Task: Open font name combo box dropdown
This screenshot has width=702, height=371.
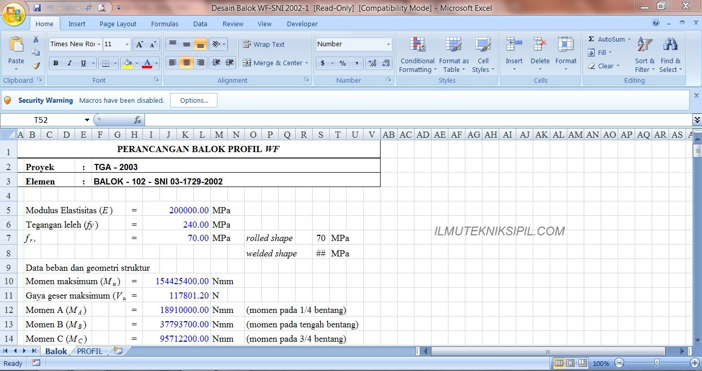Action: coord(99,44)
